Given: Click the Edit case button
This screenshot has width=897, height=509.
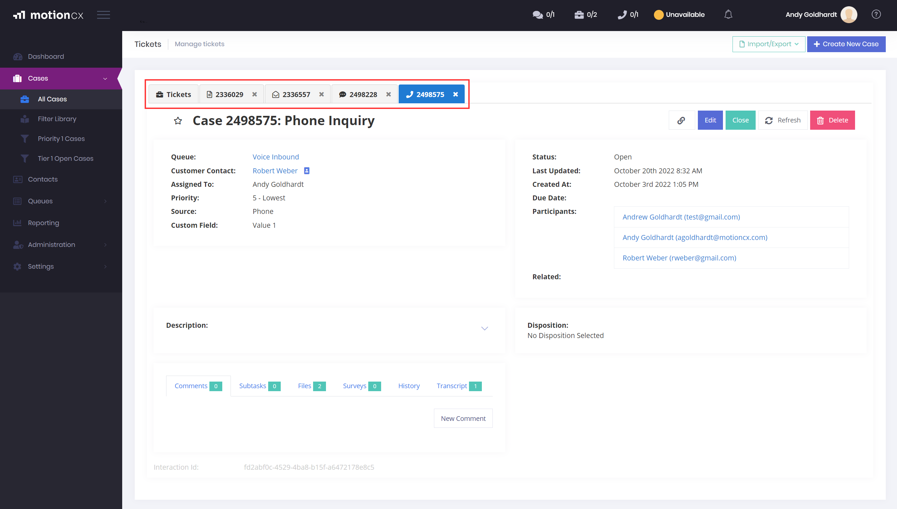Looking at the screenshot, I should pos(710,120).
